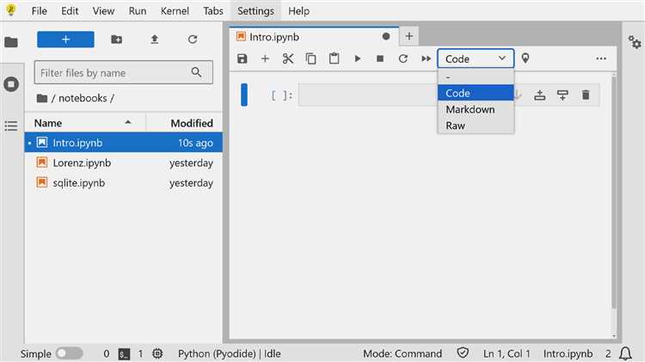Open the Table of Contents sidebar
This screenshot has height=362, width=645.
click(x=11, y=126)
